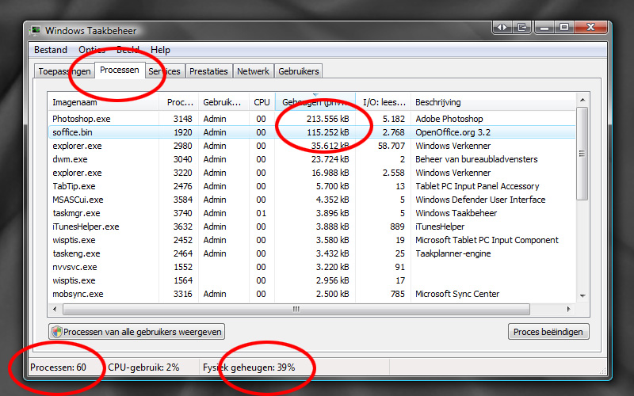This screenshot has width=634, height=396.
Task: Select the Photoshop.exe process row
Action: tap(311, 119)
